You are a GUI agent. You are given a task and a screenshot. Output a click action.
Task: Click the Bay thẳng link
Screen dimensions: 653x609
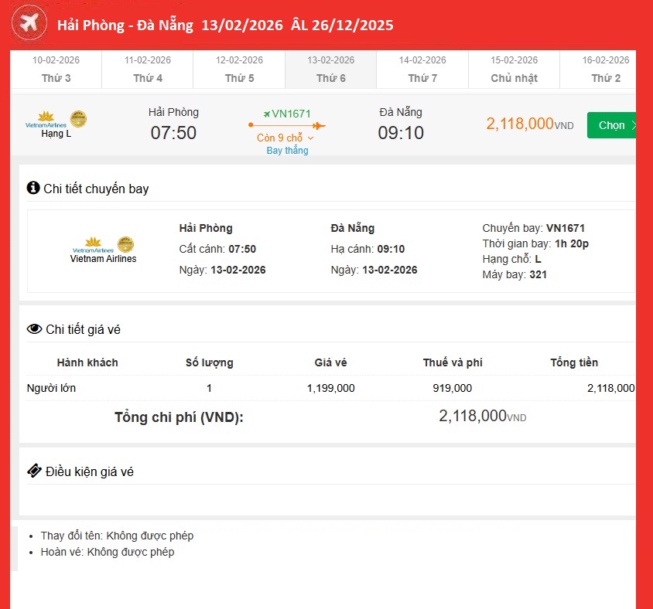pos(287,151)
